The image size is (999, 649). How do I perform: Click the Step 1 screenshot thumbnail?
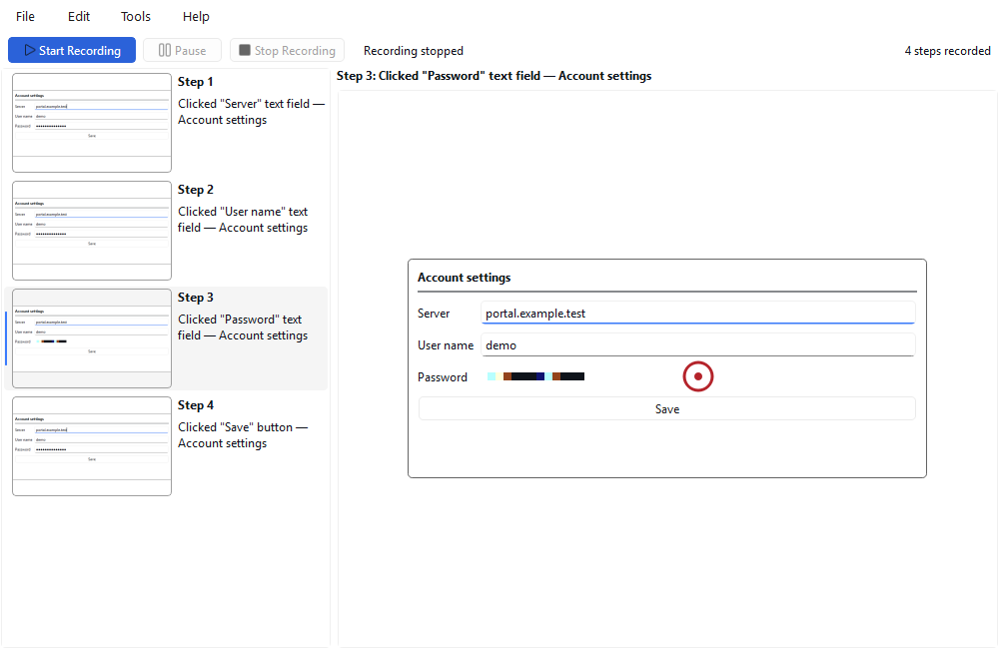pos(92,123)
